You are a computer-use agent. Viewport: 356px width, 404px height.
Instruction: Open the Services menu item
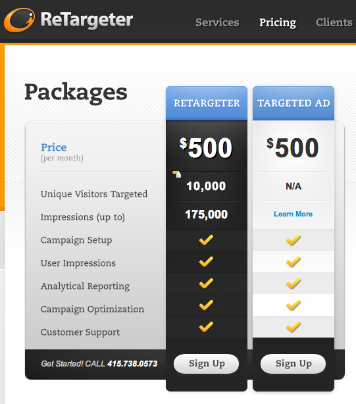pos(217,22)
